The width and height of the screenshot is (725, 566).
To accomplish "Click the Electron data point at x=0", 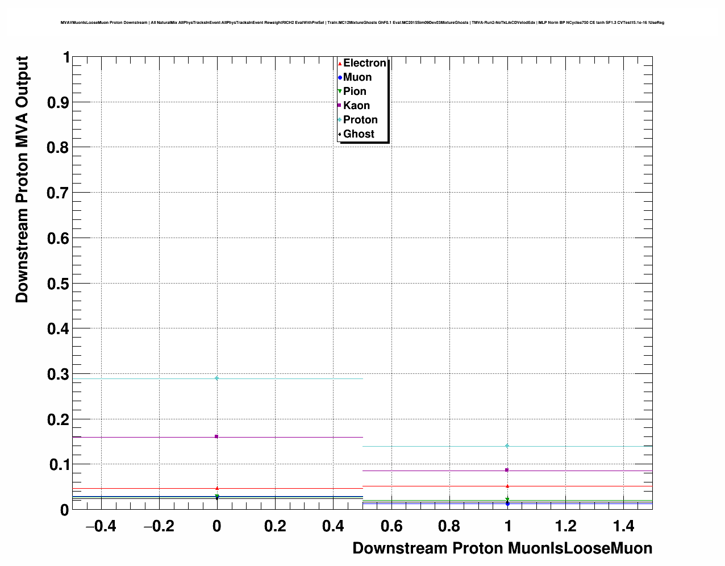I will click(x=217, y=488).
